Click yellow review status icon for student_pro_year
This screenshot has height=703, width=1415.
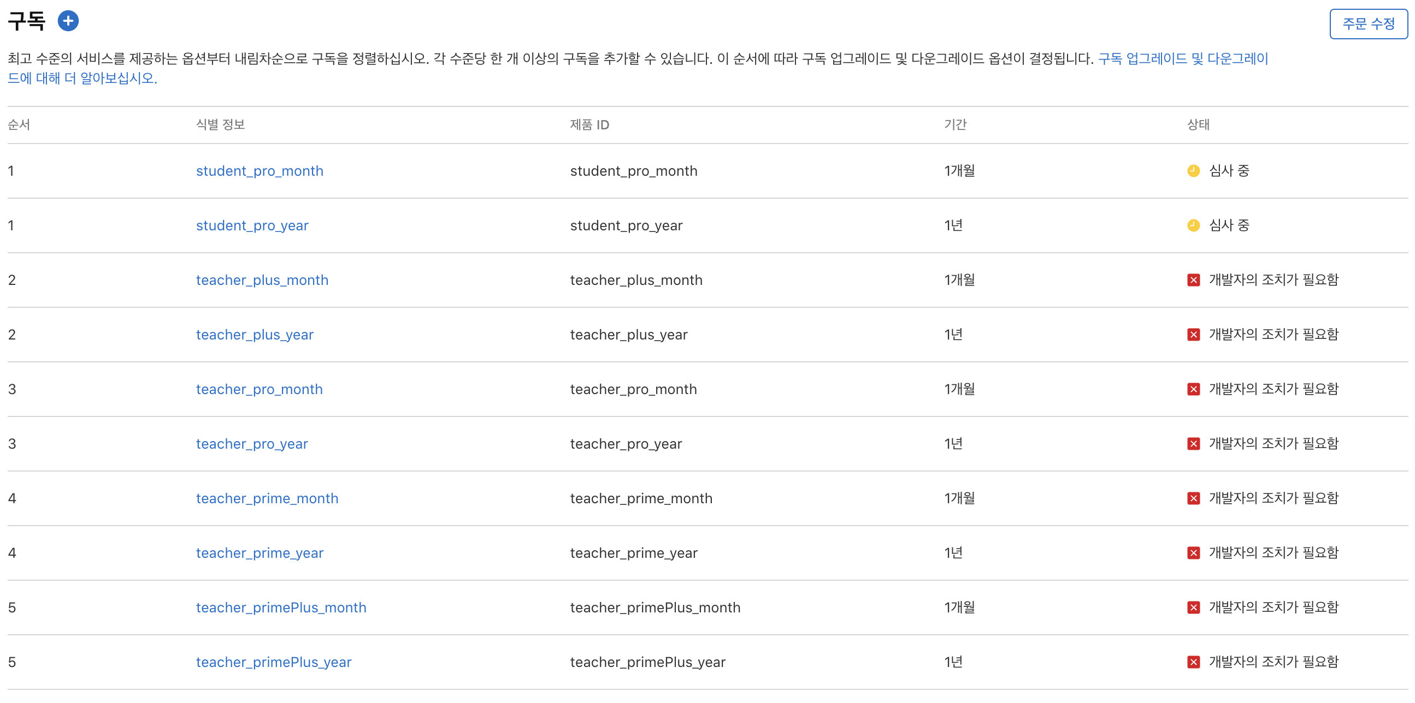[1193, 225]
